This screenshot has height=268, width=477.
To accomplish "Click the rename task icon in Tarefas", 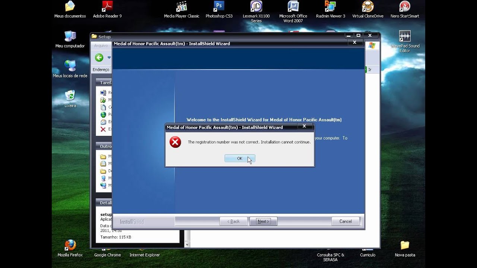I will pyautogui.click(x=103, y=93).
